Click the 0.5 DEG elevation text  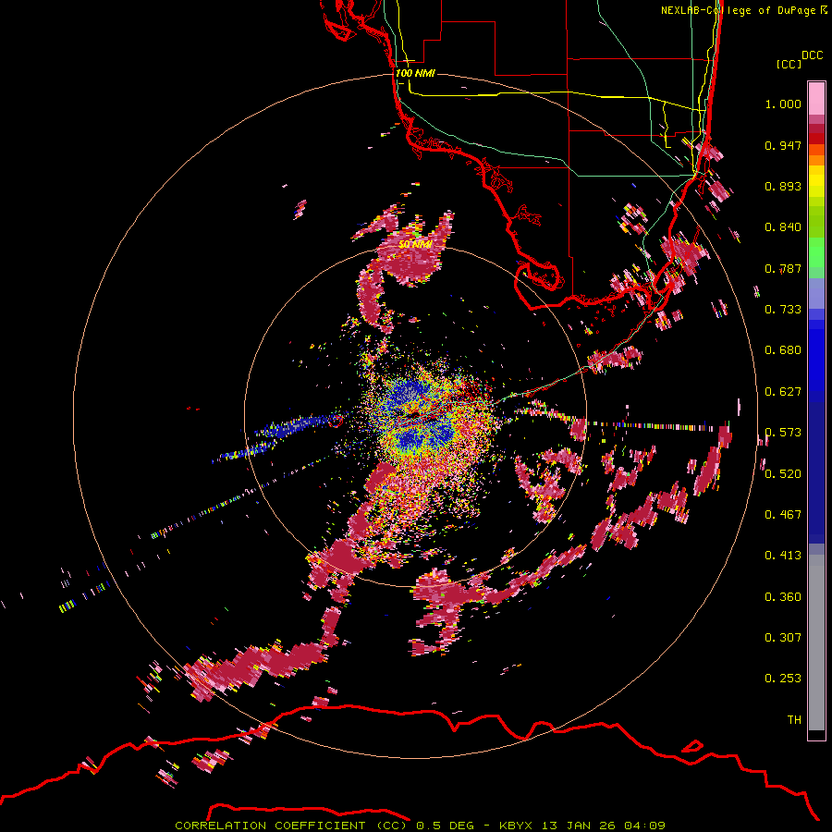[446, 826]
